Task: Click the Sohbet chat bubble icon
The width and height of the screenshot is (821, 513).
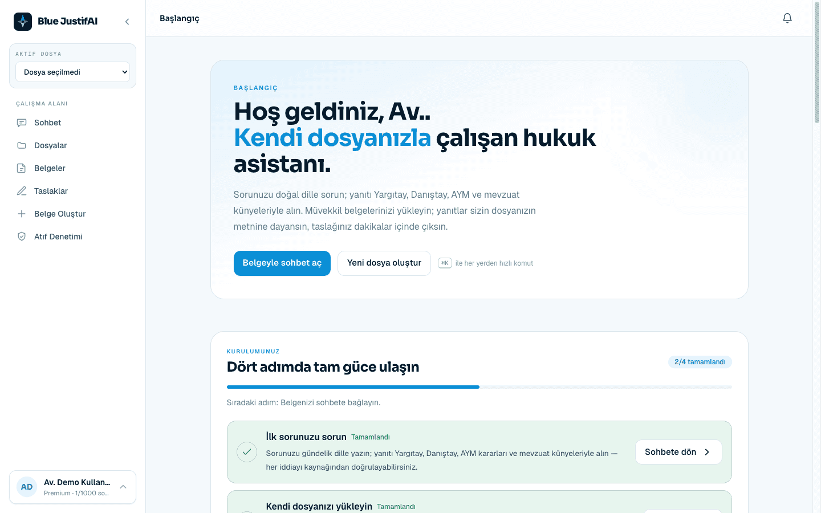Action: tap(22, 123)
